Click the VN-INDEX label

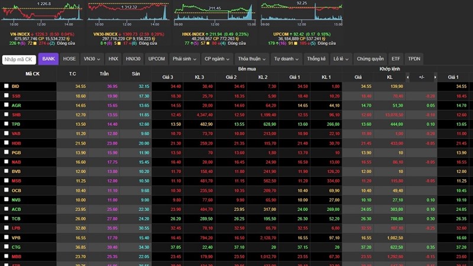[x=20, y=34]
